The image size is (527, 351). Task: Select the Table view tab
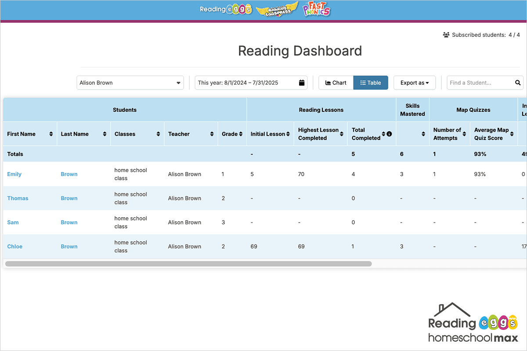click(371, 82)
